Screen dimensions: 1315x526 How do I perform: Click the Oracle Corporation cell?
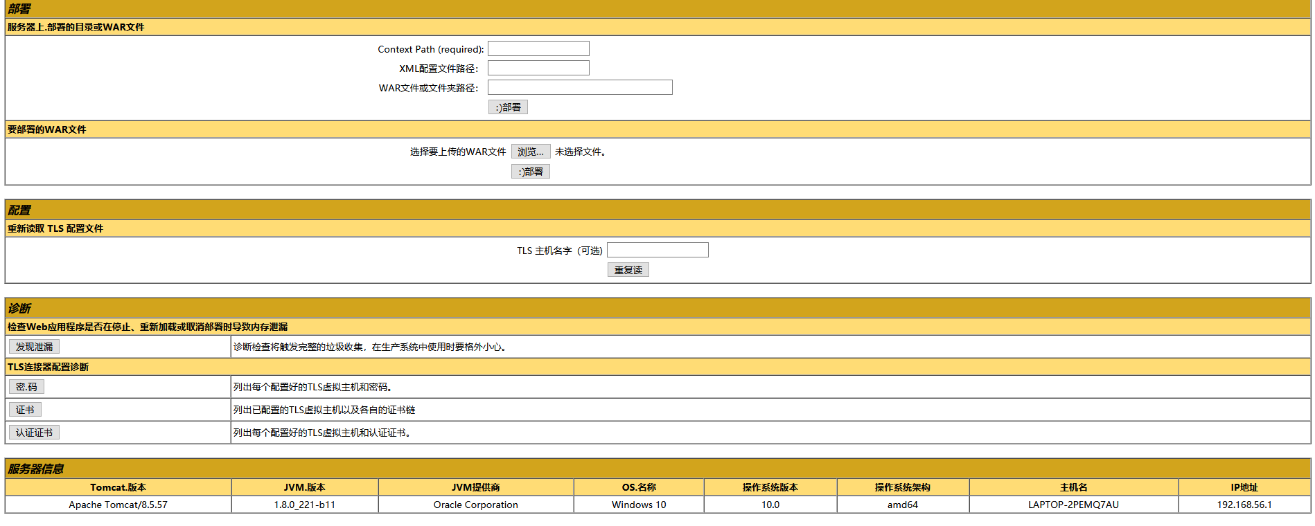pos(476,505)
